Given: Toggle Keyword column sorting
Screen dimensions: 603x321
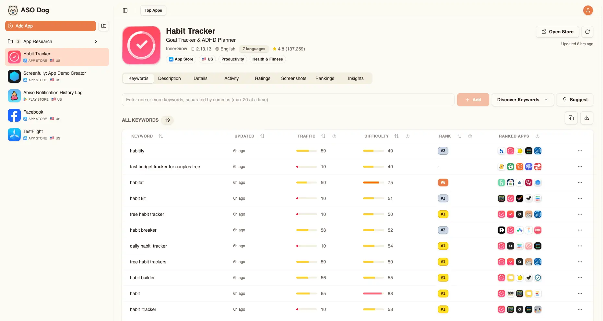Looking at the screenshot, I should [x=161, y=136].
